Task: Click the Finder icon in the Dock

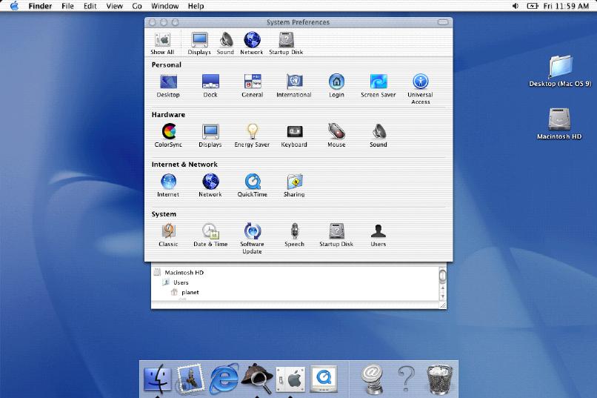Action: tap(157, 378)
